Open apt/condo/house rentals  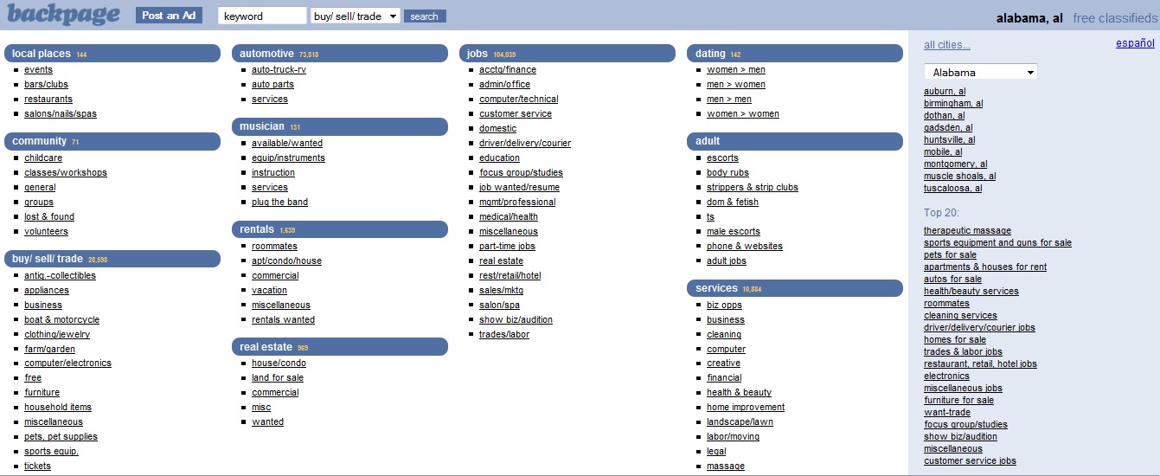point(286,261)
